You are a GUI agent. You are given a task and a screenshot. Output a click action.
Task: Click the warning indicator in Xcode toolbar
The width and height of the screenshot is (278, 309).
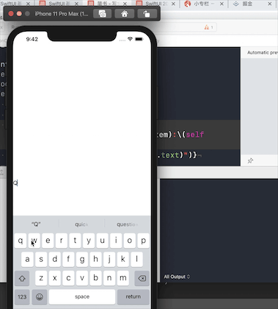pyautogui.click(x=208, y=27)
